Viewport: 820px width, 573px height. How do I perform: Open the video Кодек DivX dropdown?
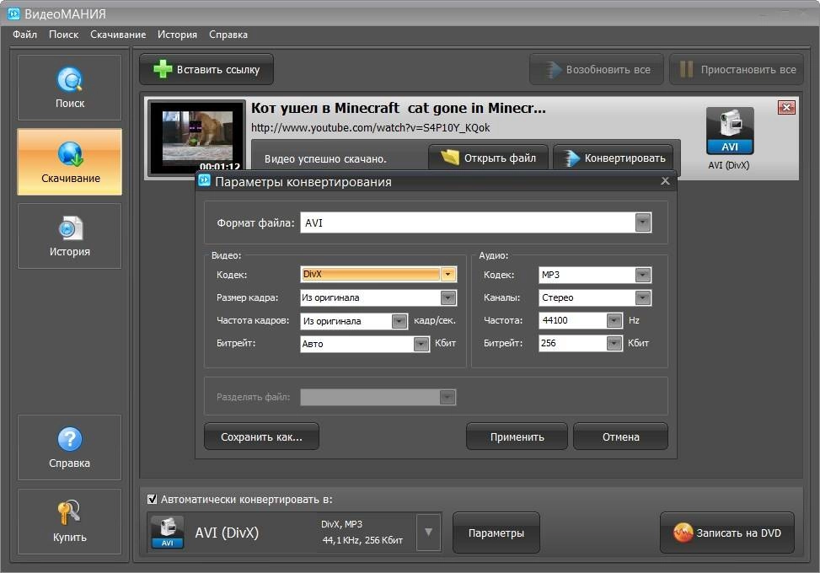point(448,274)
